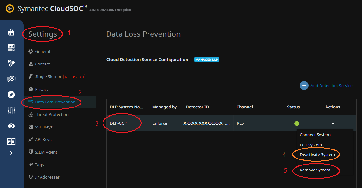Click the Symantec CloudSOC logo icon
This screenshot has width=362, height=188.
pos(9,9)
